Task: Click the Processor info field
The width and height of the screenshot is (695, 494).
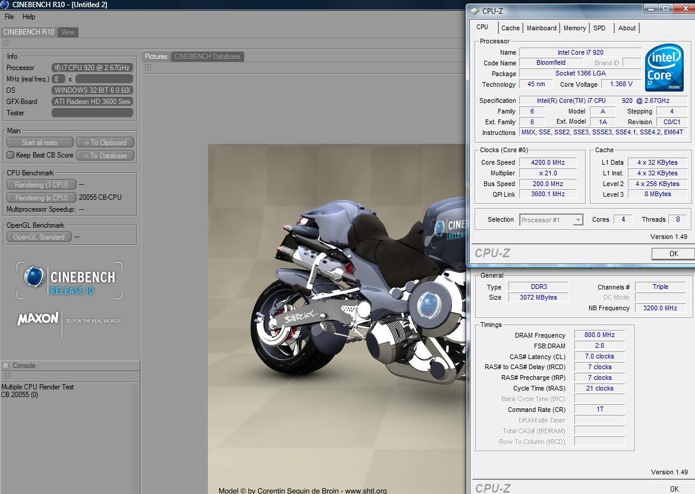Action: (92, 68)
